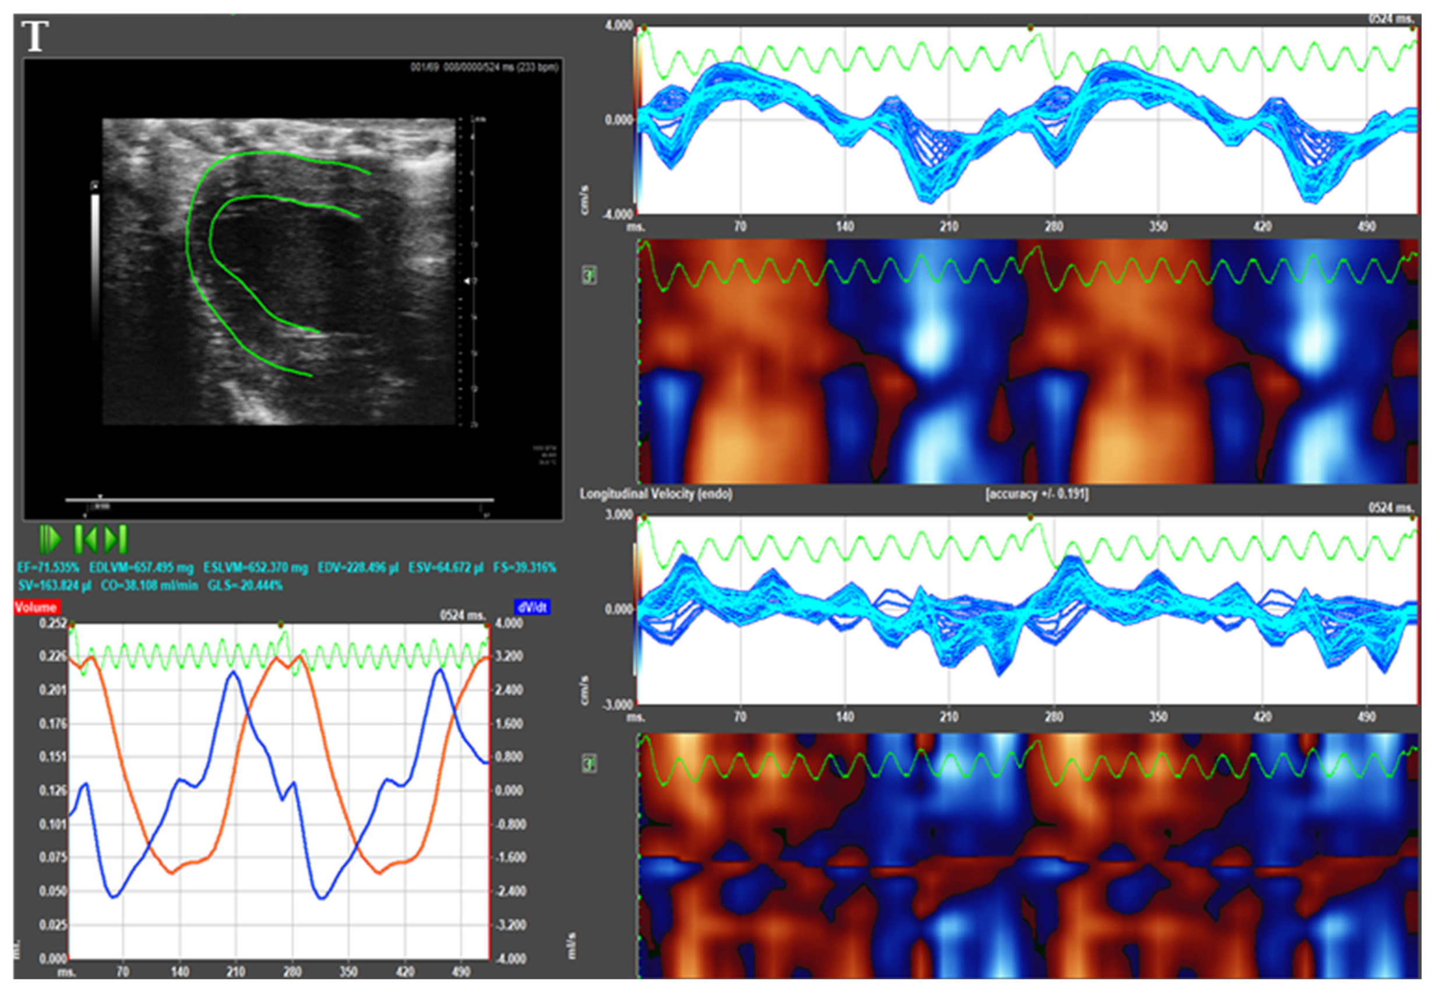
Task: Step to the previous frame
Action: click(86, 539)
